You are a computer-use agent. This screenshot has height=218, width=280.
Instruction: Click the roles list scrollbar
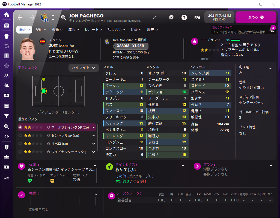pos(97,137)
